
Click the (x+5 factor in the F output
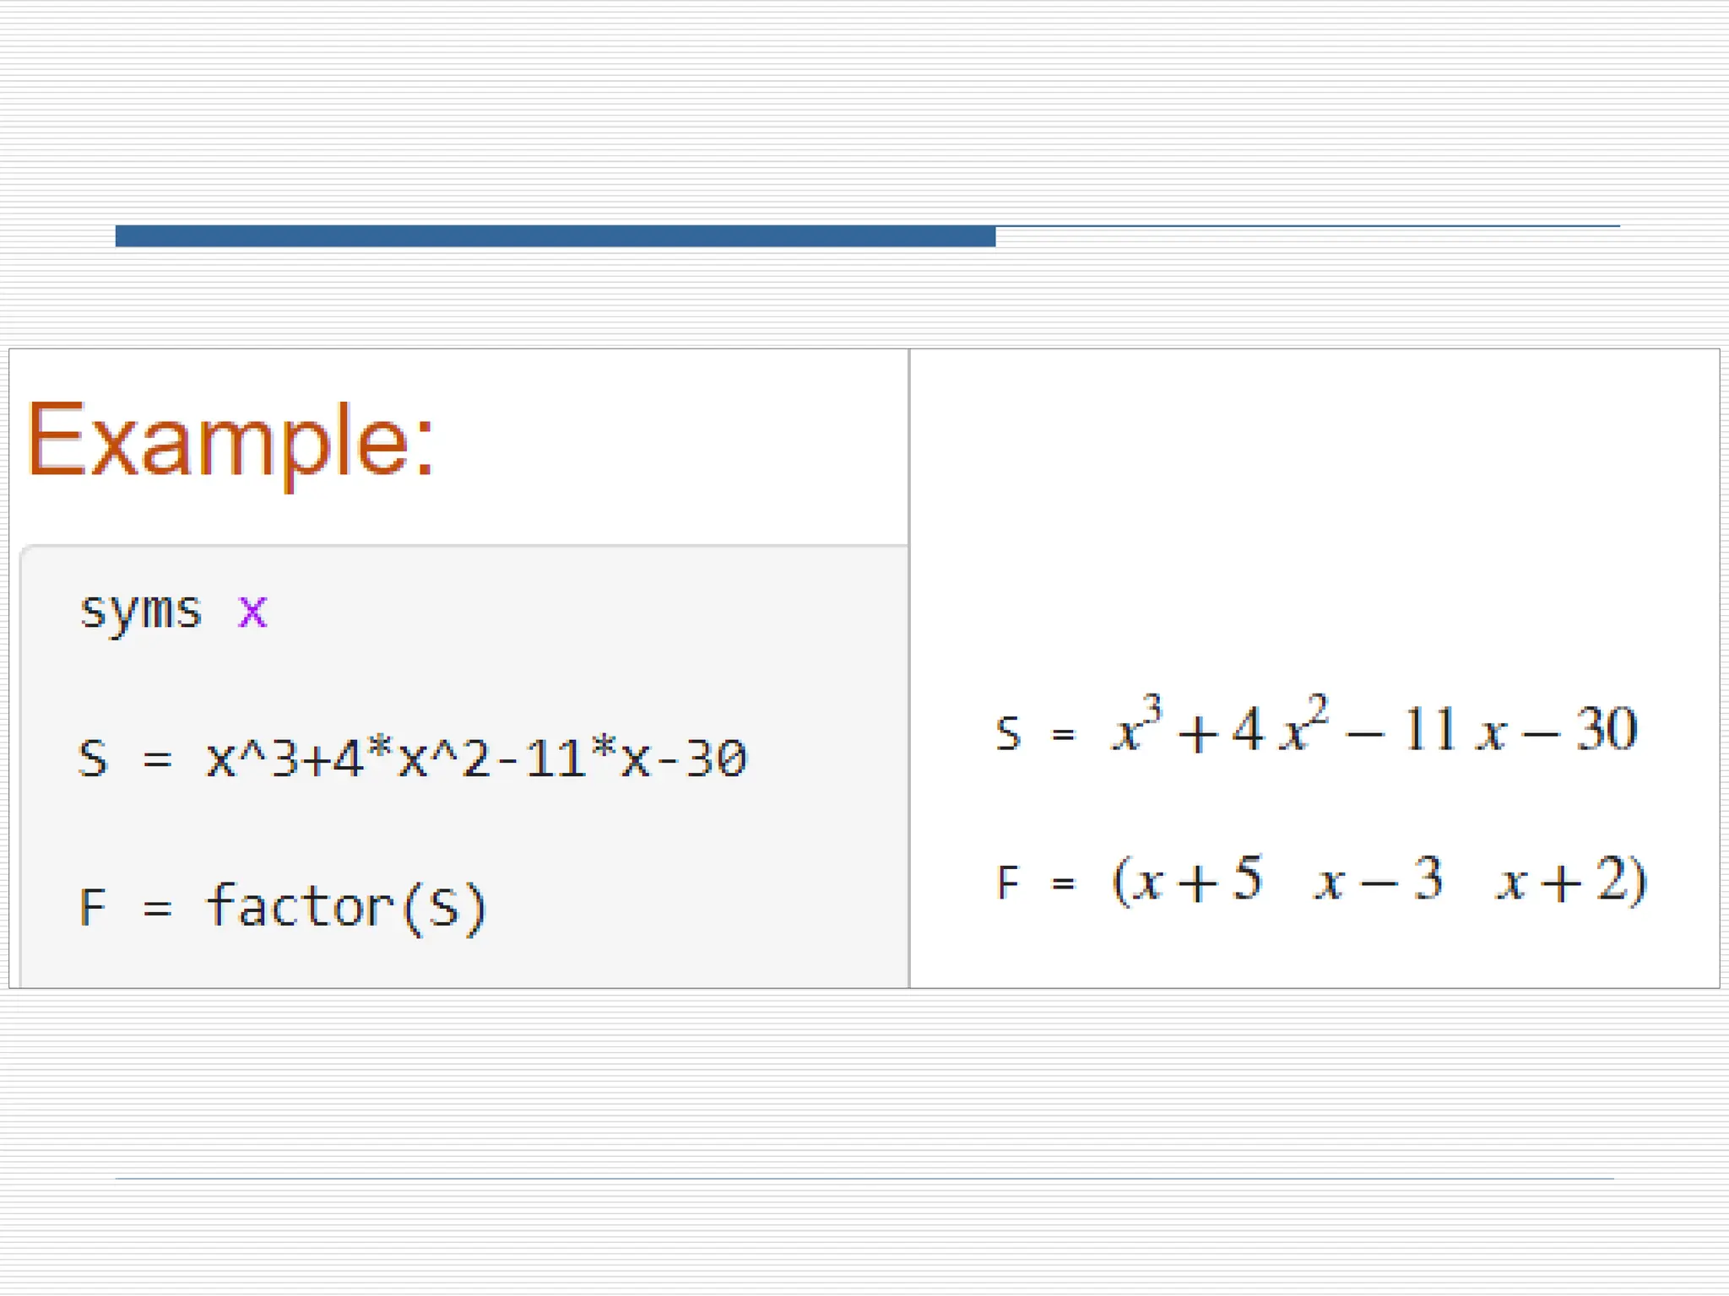(x=1188, y=880)
